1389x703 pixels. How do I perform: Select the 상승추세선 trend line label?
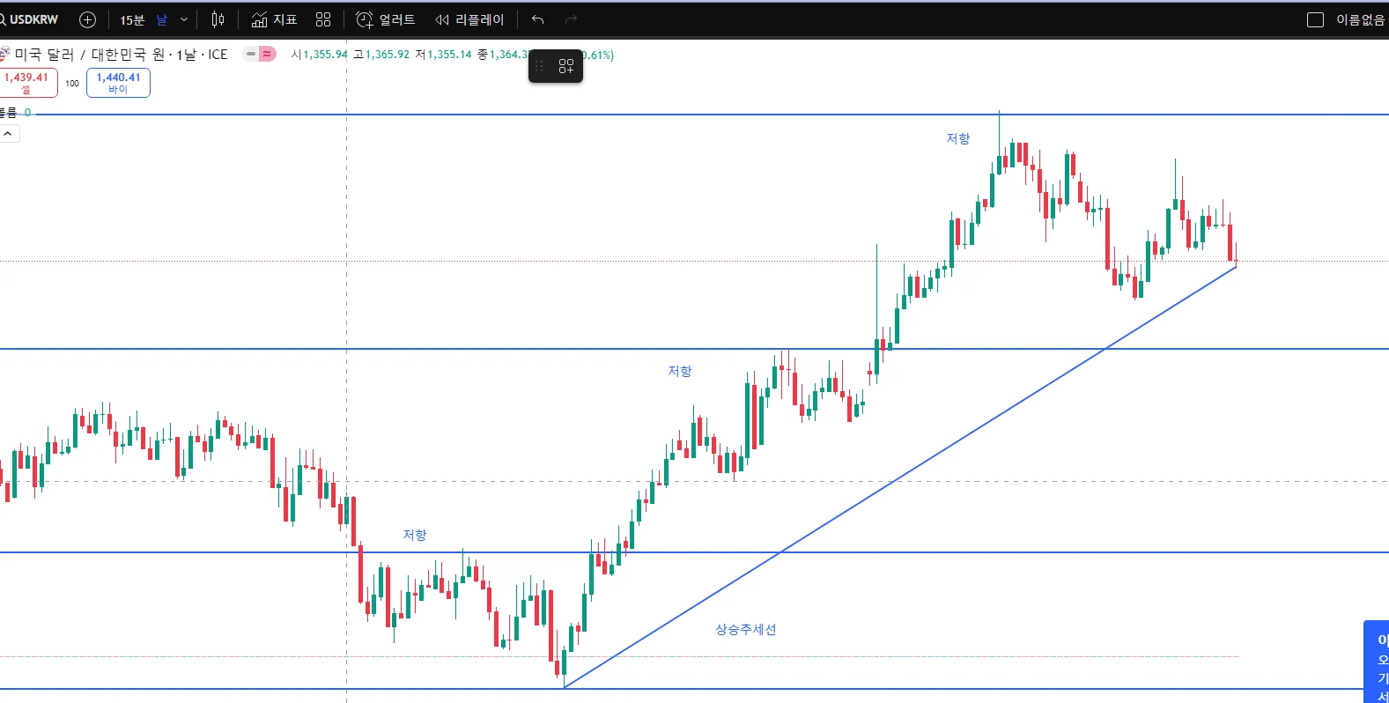745,629
